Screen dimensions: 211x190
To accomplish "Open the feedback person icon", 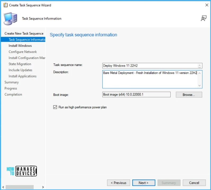I will (x=204, y=18).
